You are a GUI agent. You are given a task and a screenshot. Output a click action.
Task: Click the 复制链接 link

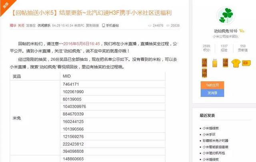click(x=92, y=26)
